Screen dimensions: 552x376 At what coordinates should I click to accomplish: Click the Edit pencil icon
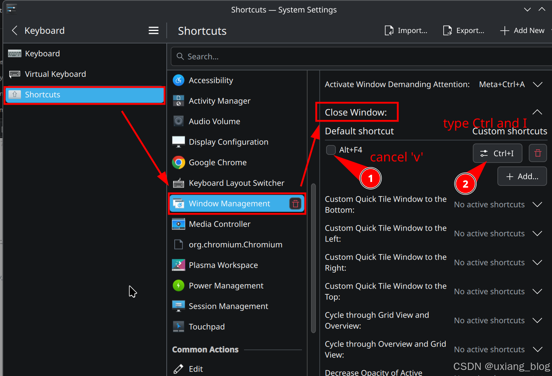point(178,369)
